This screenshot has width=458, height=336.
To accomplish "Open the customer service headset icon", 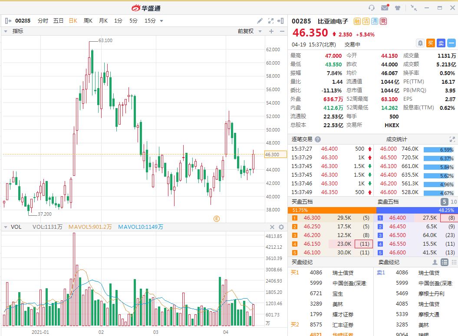I will coord(372,7).
